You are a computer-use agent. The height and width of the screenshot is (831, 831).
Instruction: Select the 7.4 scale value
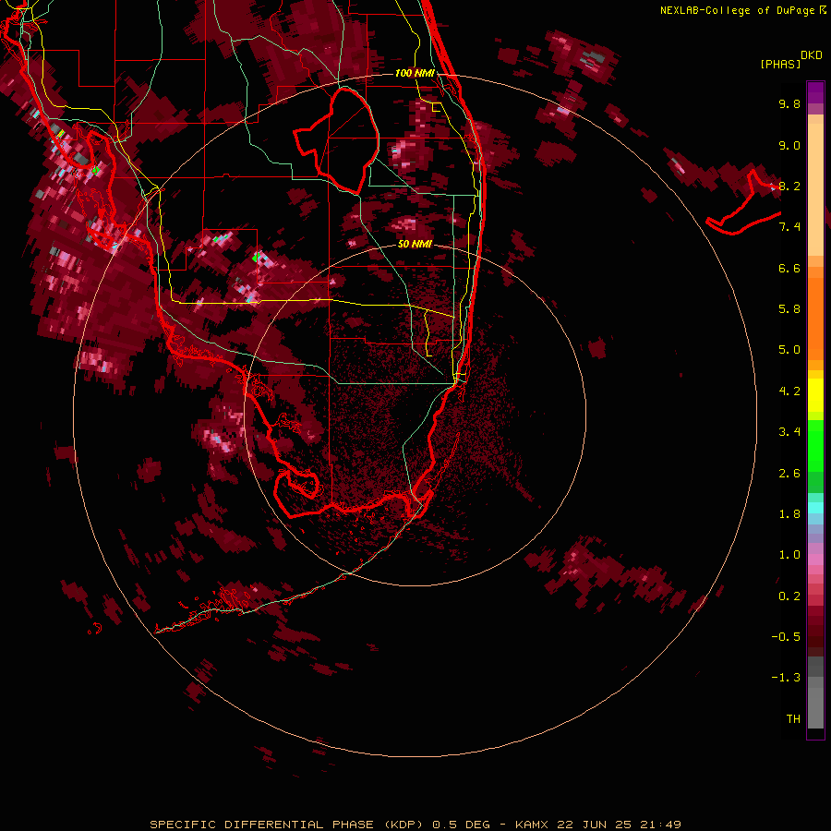[x=789, y=227]
